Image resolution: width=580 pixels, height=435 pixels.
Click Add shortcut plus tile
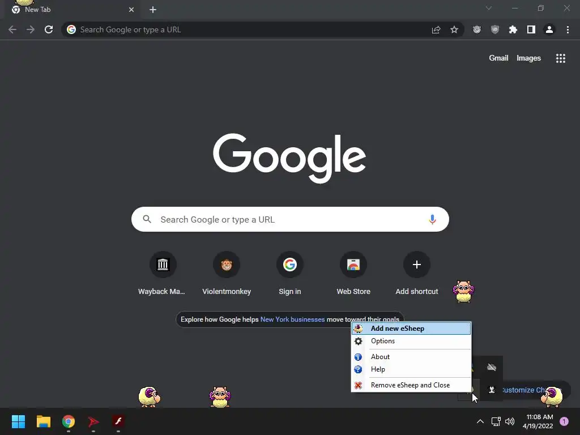[417, 274]
